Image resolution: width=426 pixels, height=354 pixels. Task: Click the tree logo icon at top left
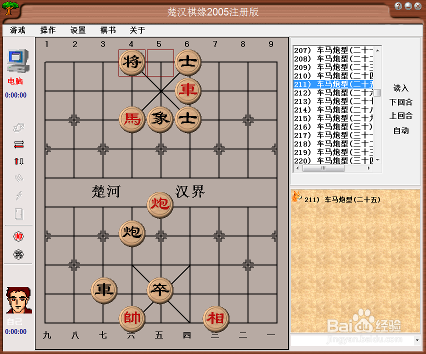[x=9, y=9]
